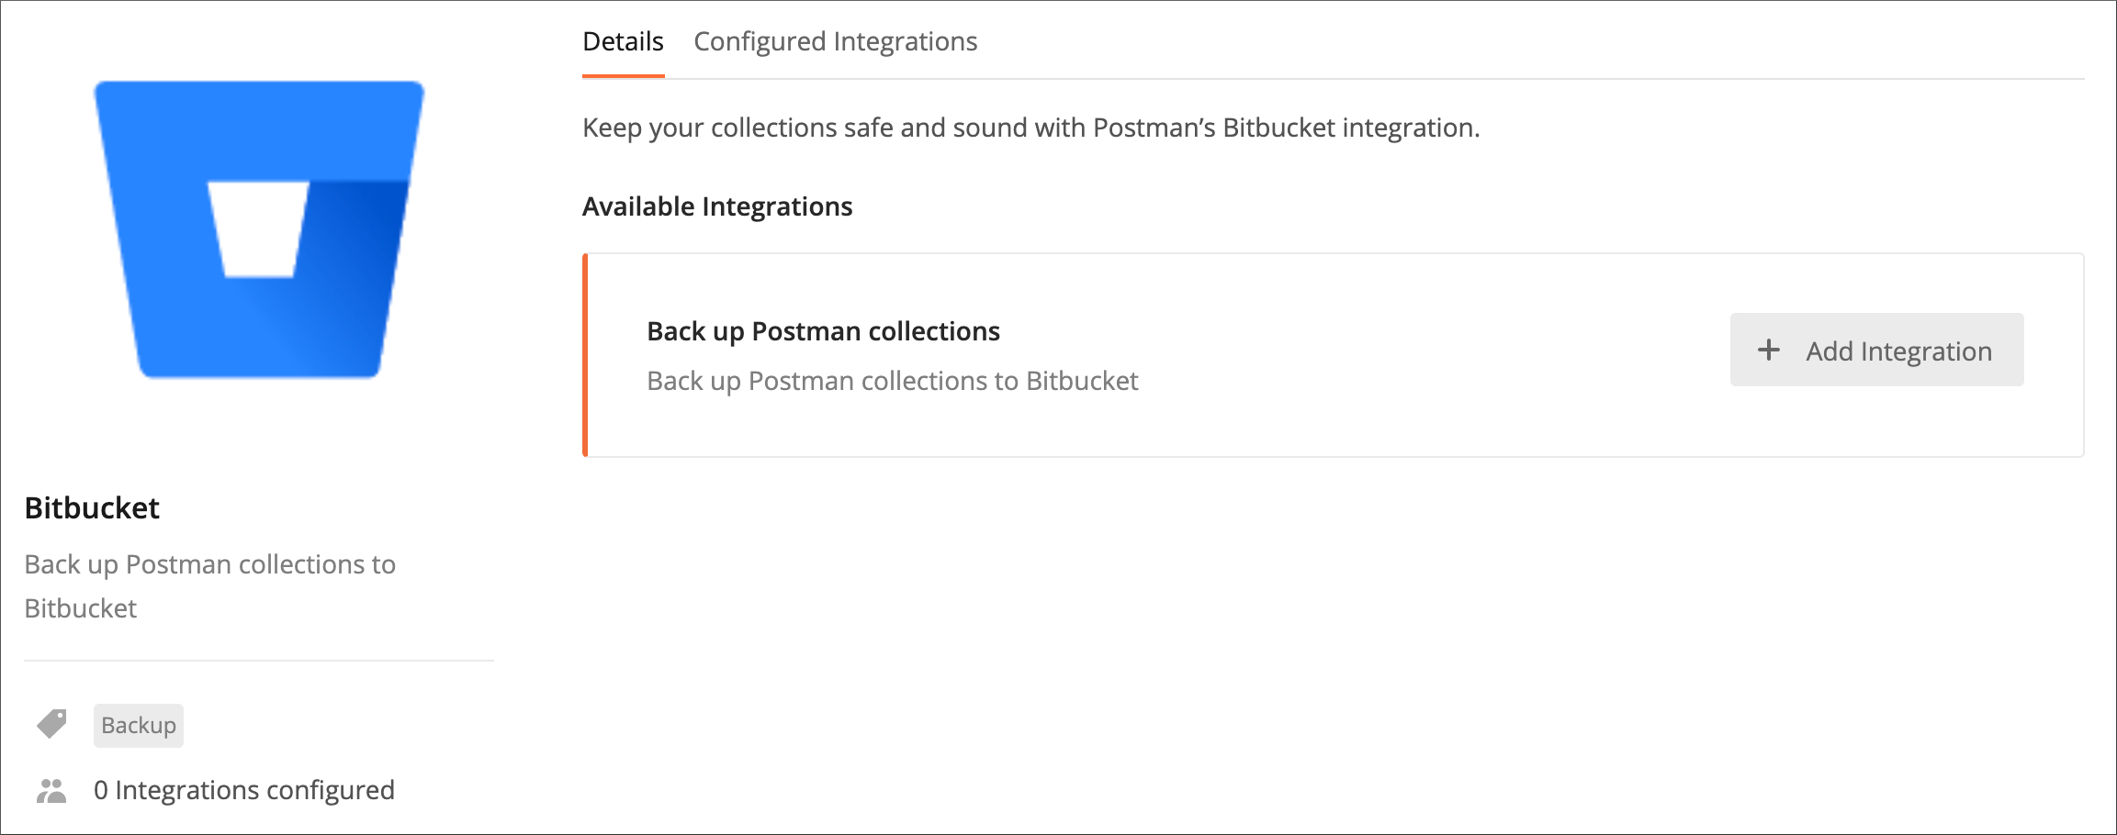Click the sidebar description below the Bitbucket heading

click(209, 585)
